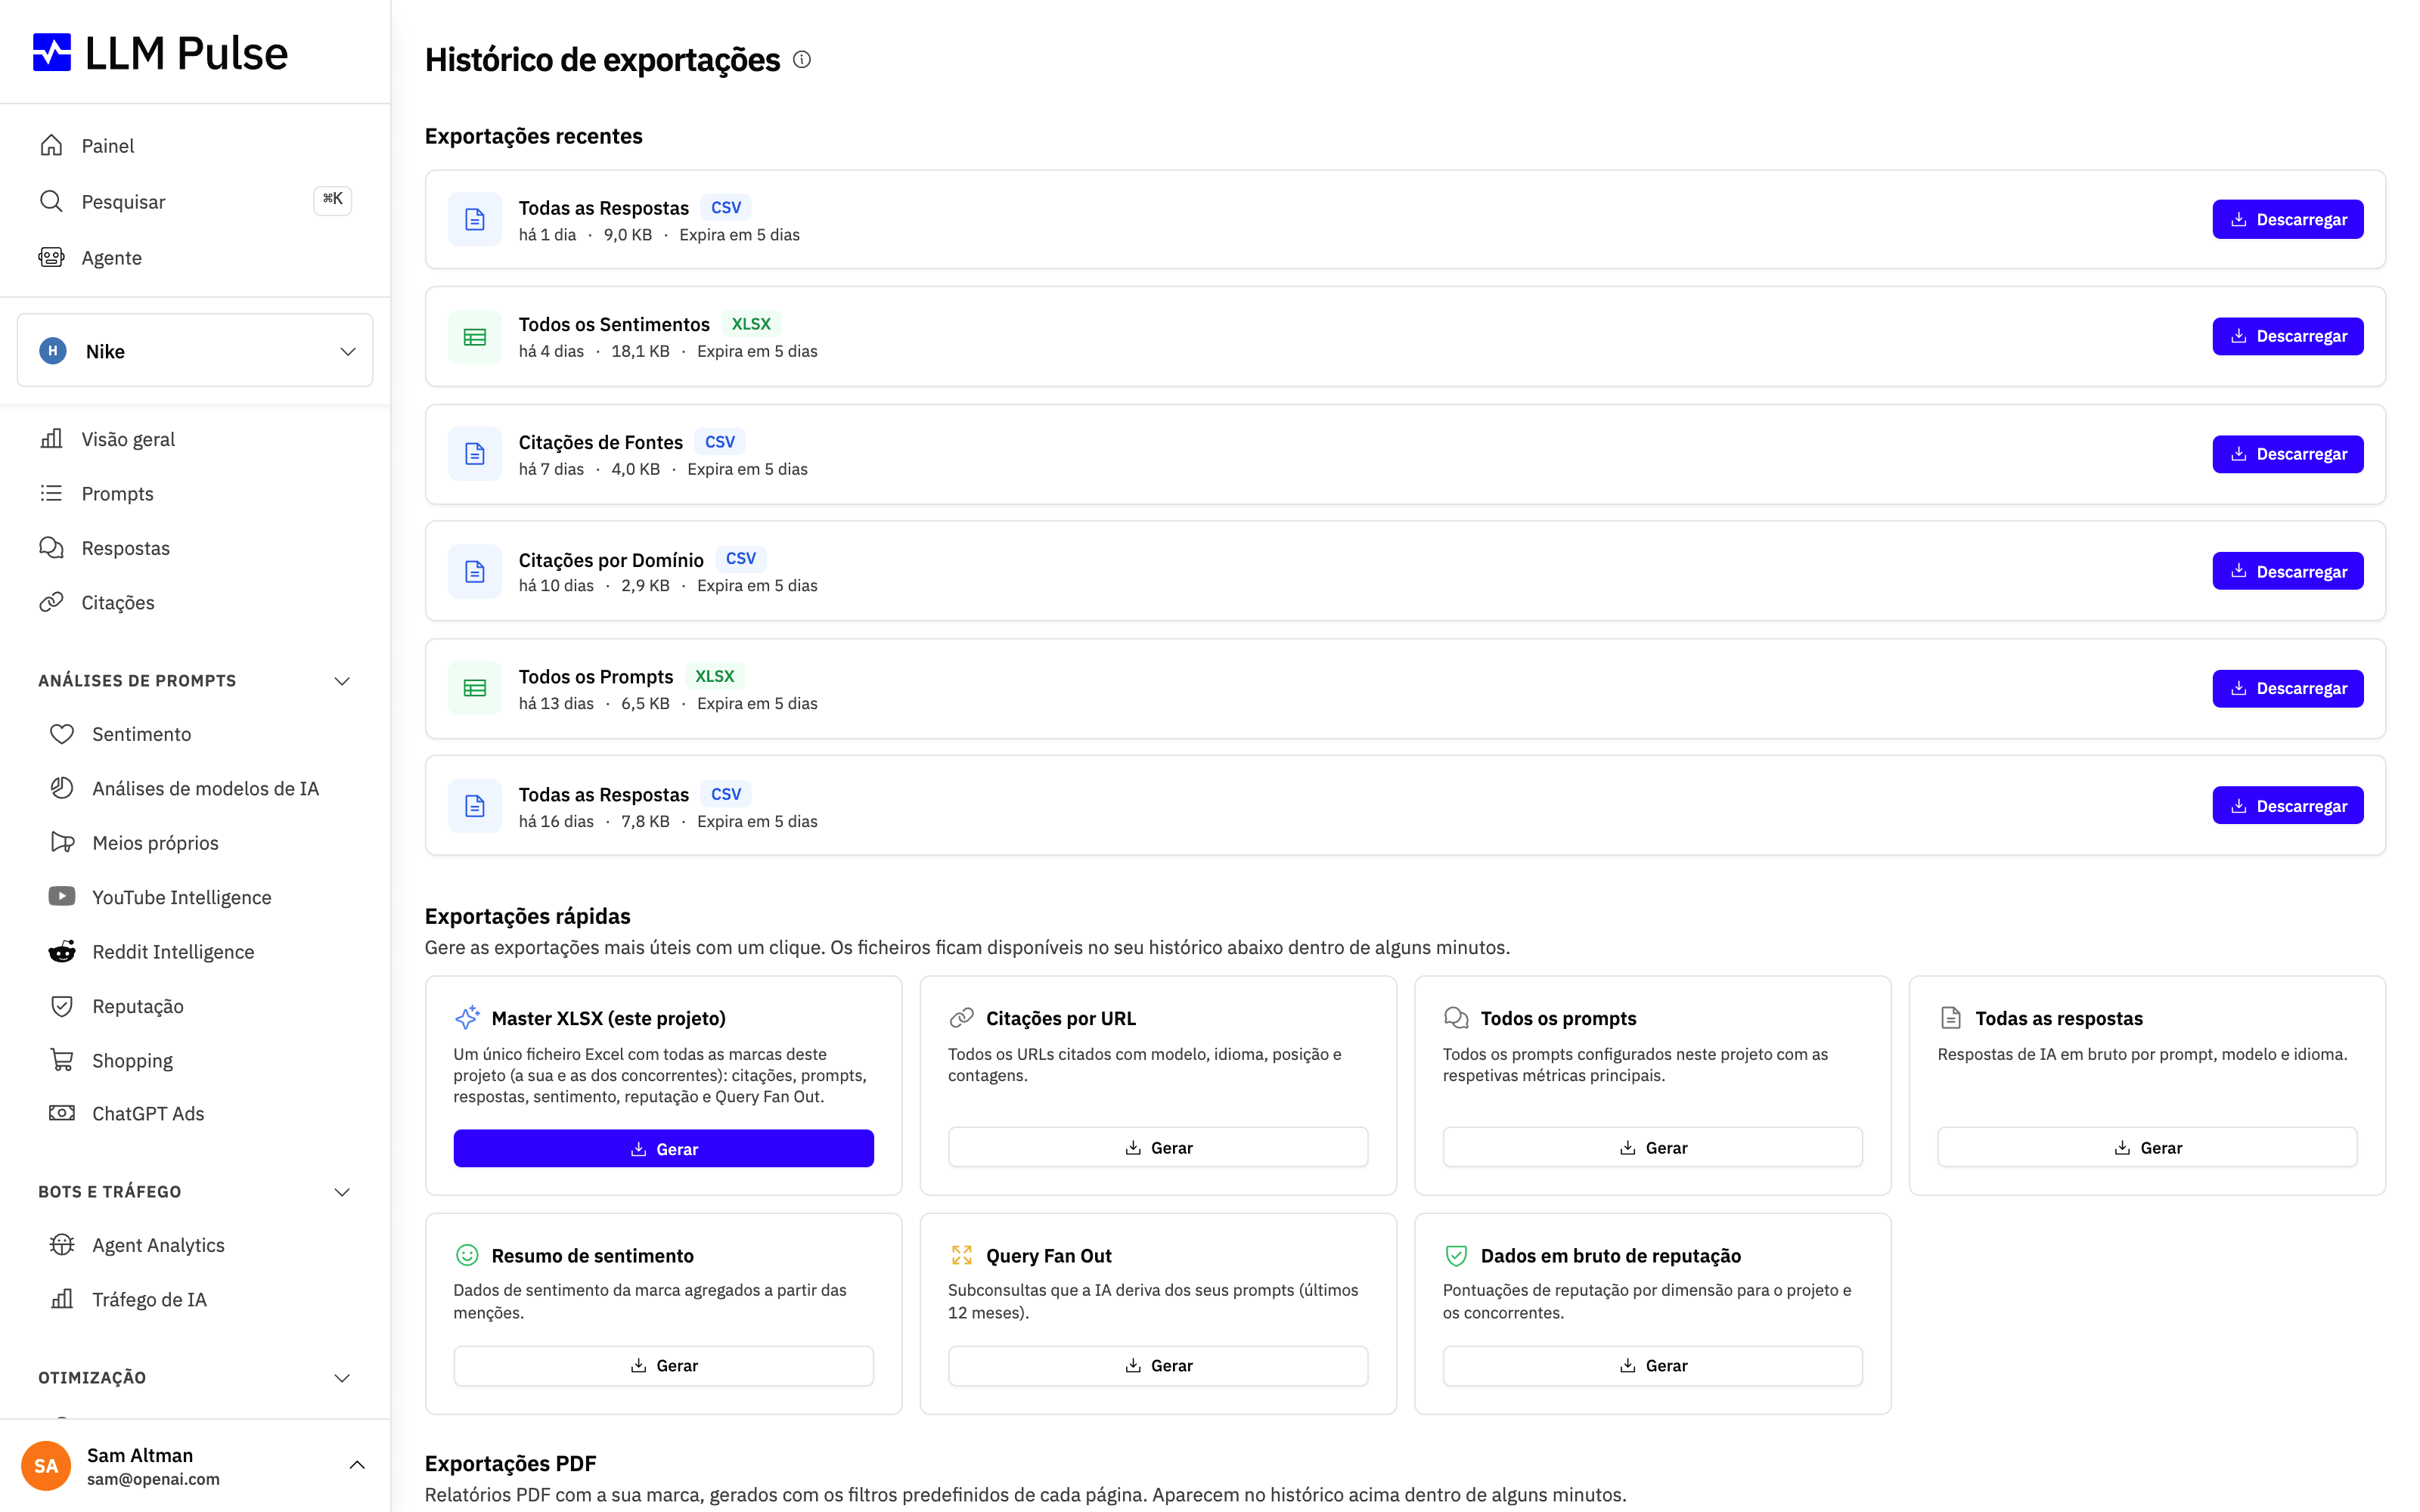Click the CSV badge on Citações por Domínio
The width and height of the screenshot is (2420, 1512).
pyautogui.click(x=741, y=558)
